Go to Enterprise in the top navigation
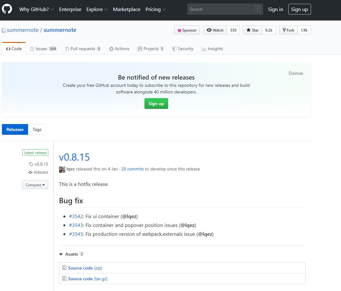The height and width of the screenshot is (291, 341). [70, 9]
